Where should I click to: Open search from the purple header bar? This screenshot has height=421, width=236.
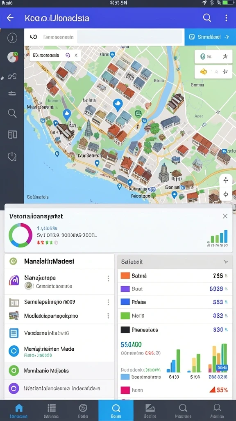pos(207,18)
